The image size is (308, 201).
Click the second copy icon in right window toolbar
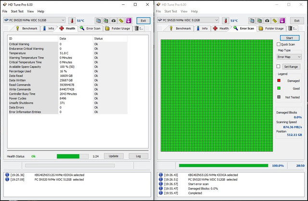point(259,20)
